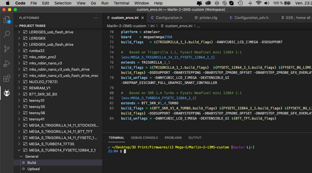This screenshot has height=173, width=312.
Task: Open Run and Debug view icon
Action: point(7,64)
